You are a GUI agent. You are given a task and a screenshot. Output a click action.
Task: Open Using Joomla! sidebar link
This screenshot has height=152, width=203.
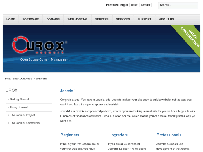(x=19, y=107)
